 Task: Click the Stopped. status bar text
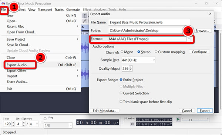coord(10,132)
